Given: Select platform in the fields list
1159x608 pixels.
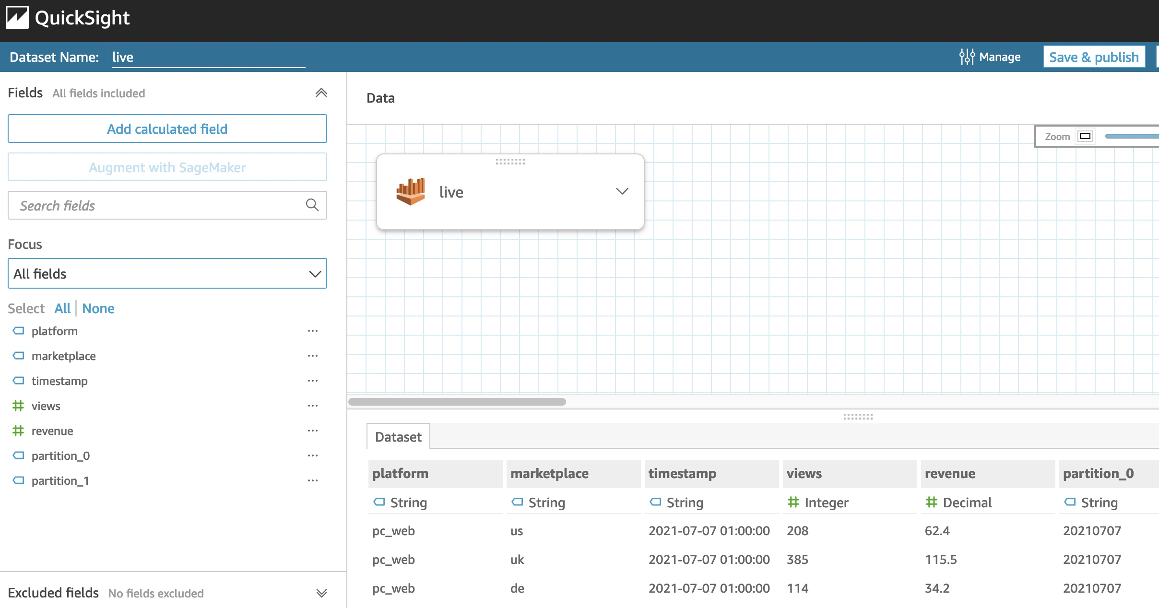Looking at the screenshot, I should coord(55,331).
